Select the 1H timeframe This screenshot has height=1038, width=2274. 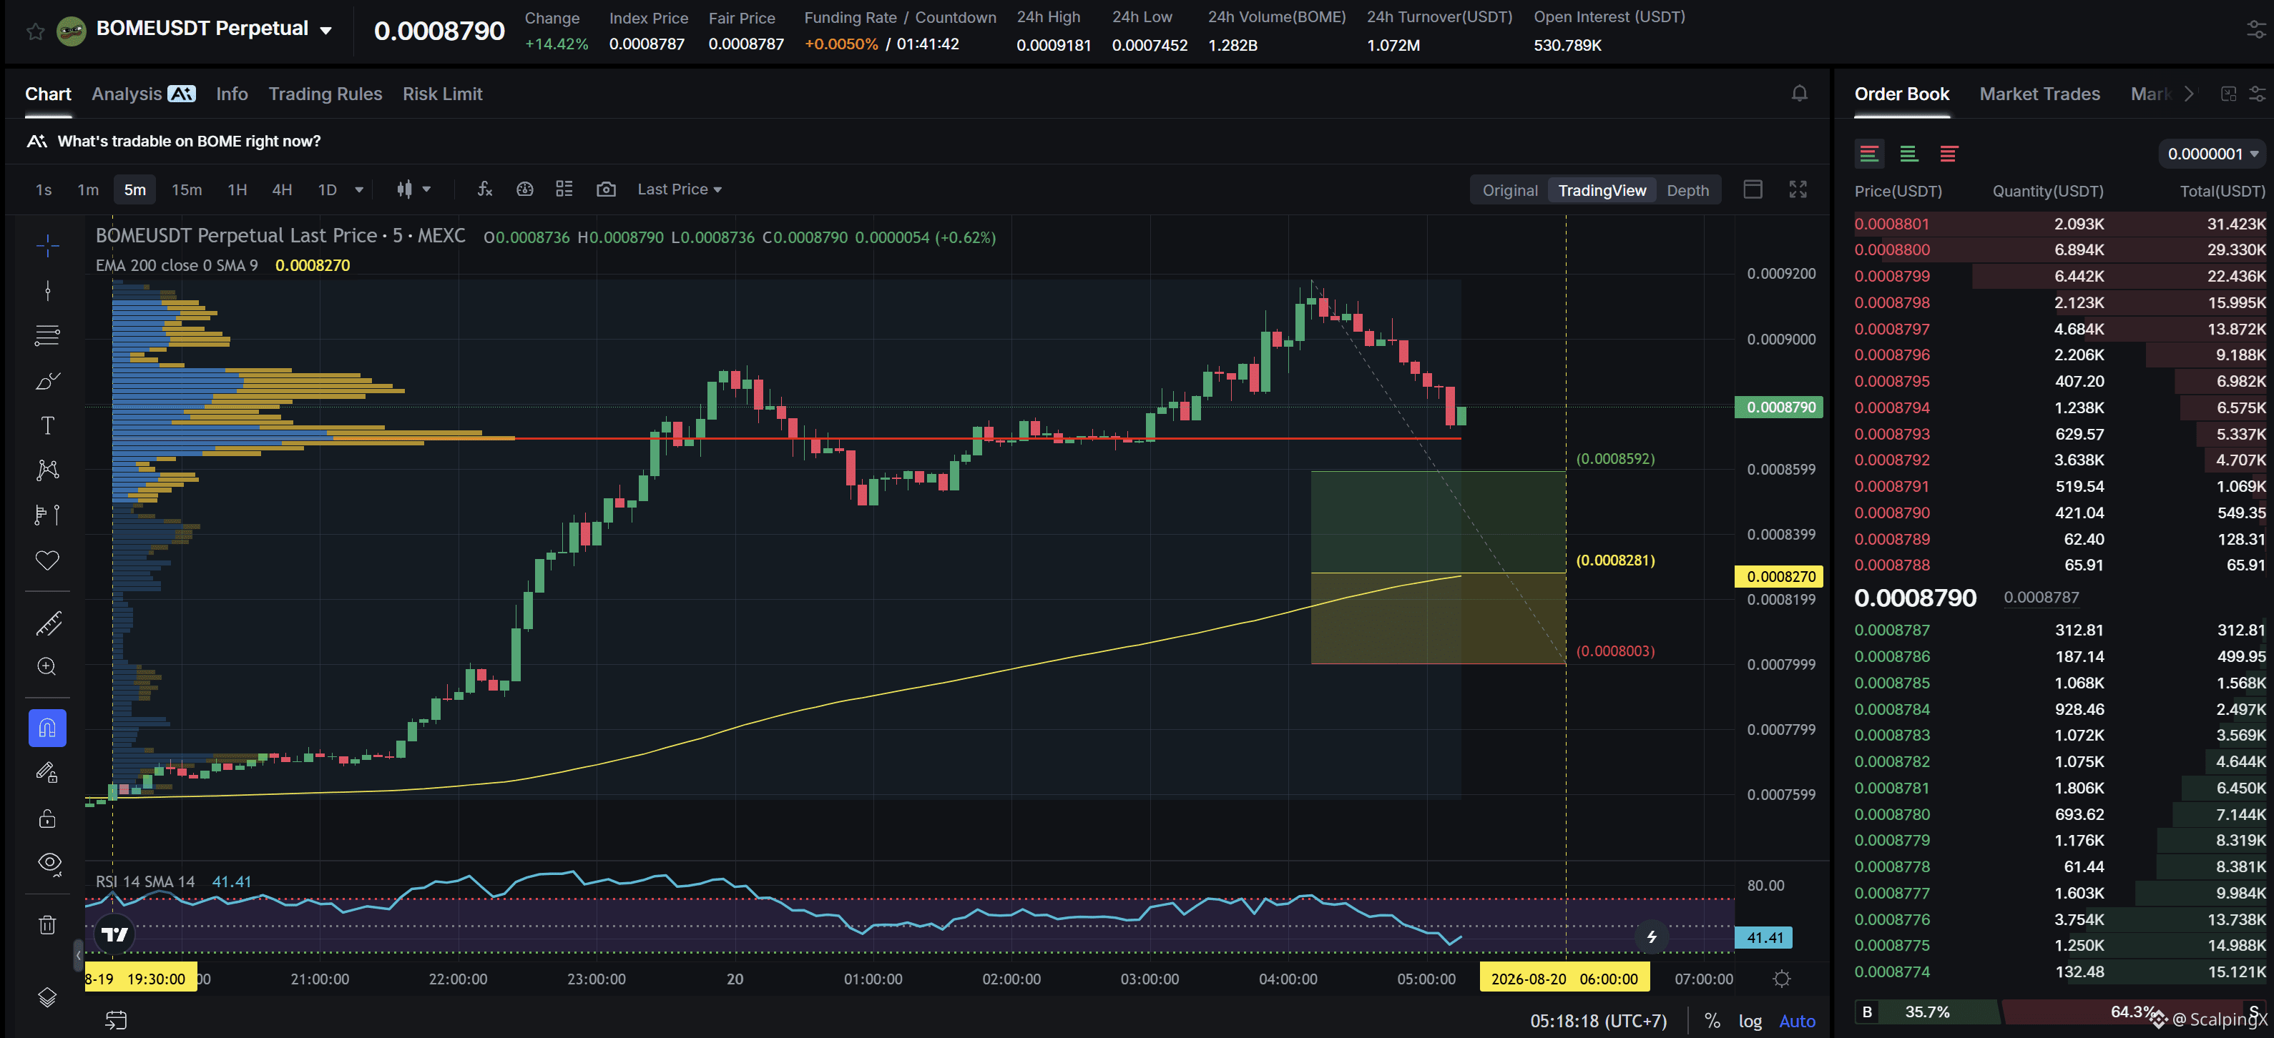click(237, 189)
